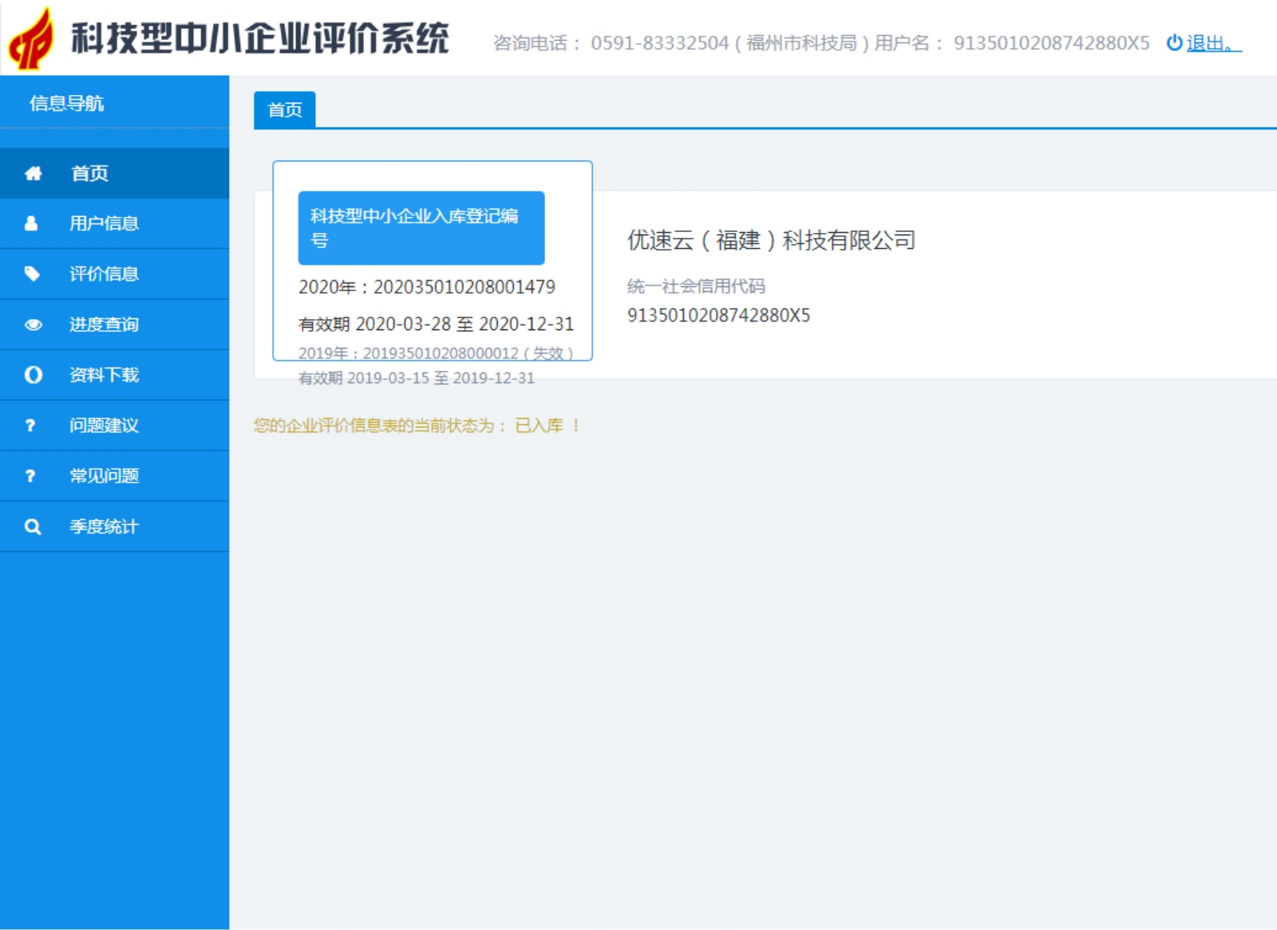Click the tag icon beside 评价信息

[x=32, y=274]
